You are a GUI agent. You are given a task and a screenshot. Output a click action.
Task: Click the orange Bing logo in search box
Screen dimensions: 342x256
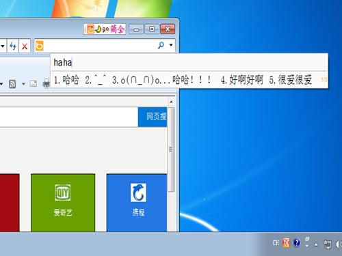(40, 46)
